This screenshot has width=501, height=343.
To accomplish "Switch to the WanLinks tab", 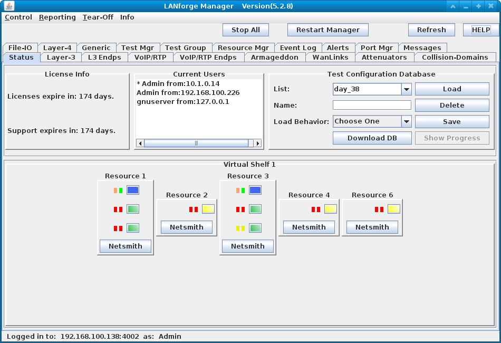I will click(x=330, y=57).
